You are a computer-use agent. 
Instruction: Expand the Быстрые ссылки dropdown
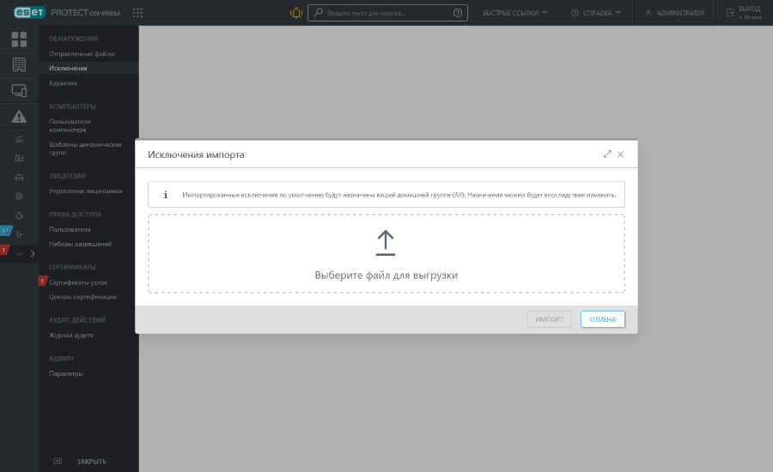pos(515,13)
